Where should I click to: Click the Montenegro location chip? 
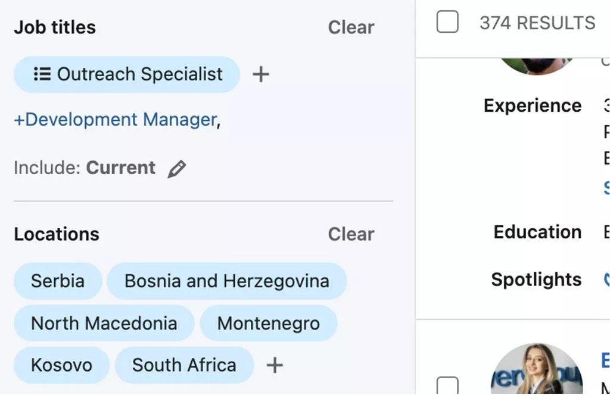[x=268, y=323]
